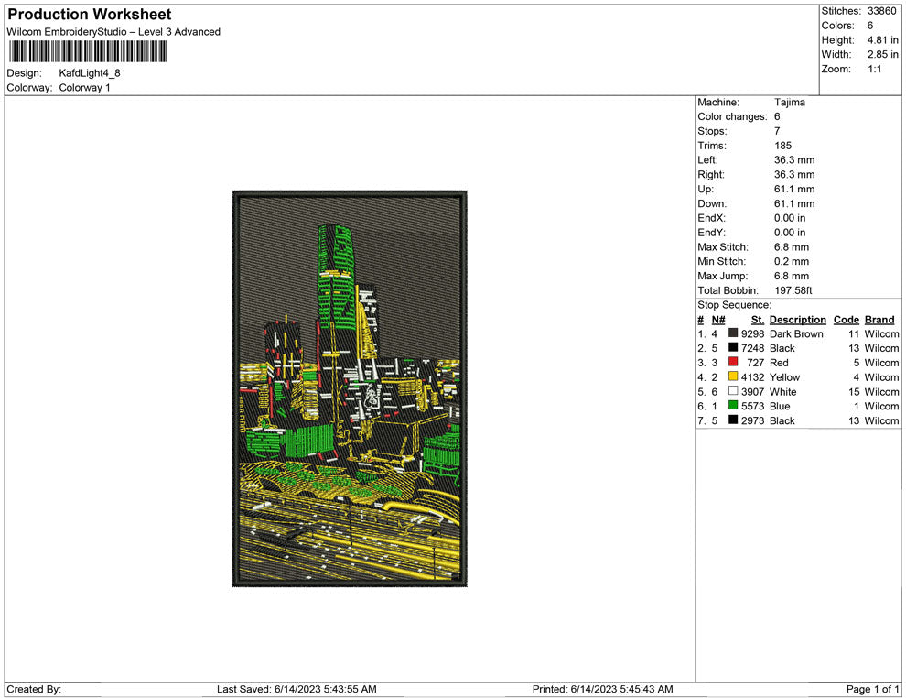Click the 'Color changes:' label
Image resolution: width=906 pixels, height=698 pixels.
point(732,116)
